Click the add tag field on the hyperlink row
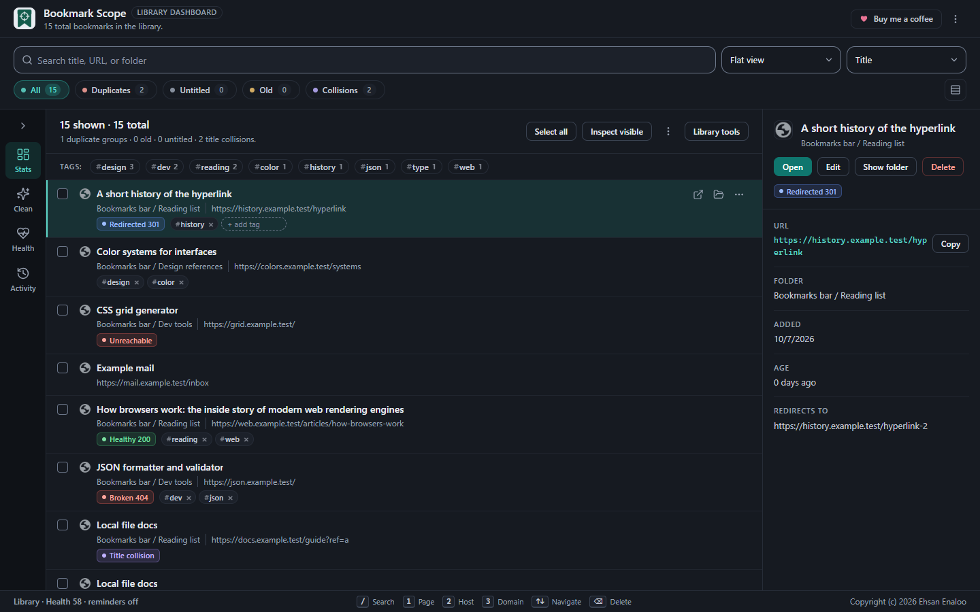The width and height of the screenshot is (980, 612). (254, 224)
